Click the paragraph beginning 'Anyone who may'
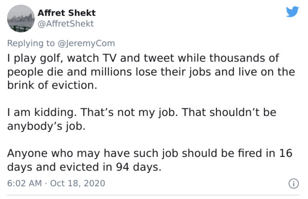The height and width of the screenshot is (199, 308). pos(150,160)
